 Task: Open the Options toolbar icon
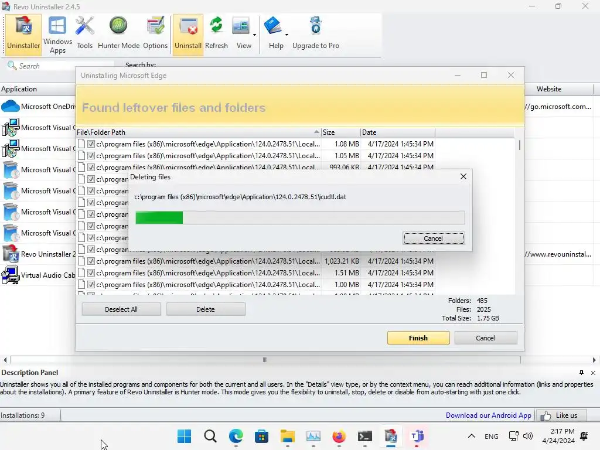(x=155, y=34)
